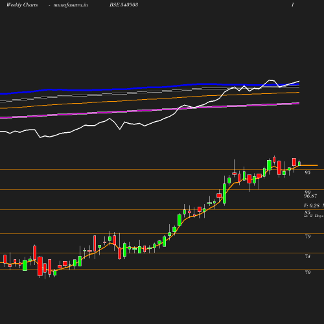Click the 'munafasutra.in' label
This screenshot has width=324, height=324.
click(x=71, y=5)
